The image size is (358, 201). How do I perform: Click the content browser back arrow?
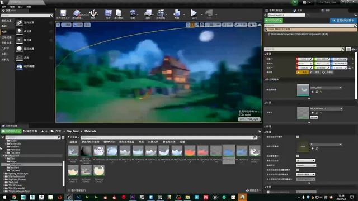pos(43,131)
